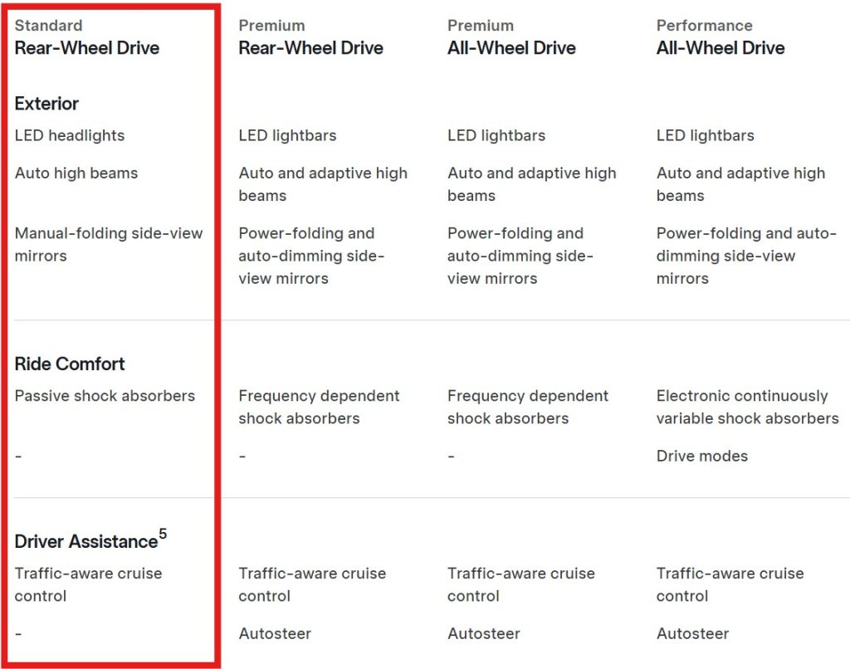Click Autosteer under Performance All-Wheel Drive
Image resolution: width=850 pixels, height=669 pixels.
click(x=692, y=633)
